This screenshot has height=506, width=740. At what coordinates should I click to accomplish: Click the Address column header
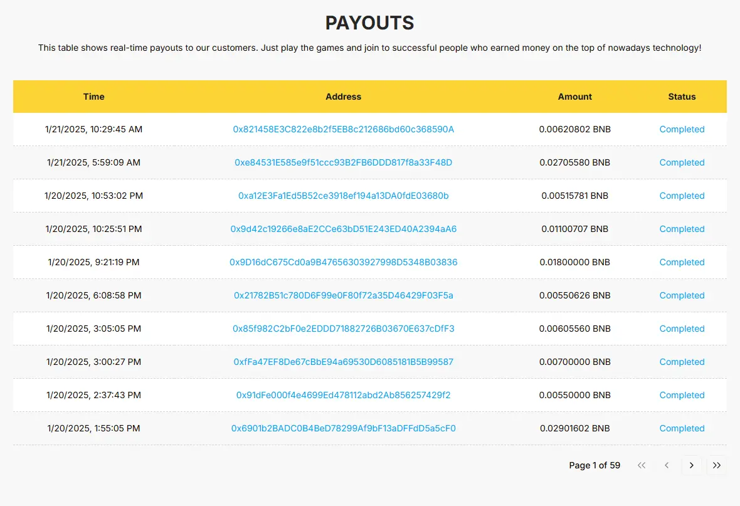(343, 97)
